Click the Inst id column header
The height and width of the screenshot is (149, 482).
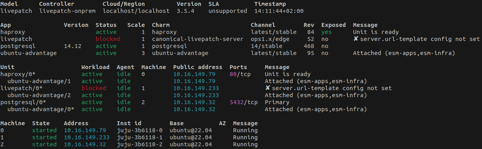tap(129, 123)
